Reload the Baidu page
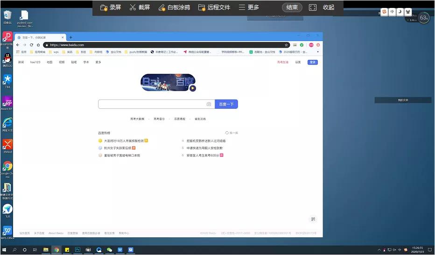 point(31,45)
